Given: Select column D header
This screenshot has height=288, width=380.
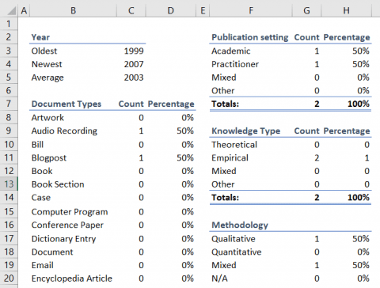Looking at the screenshot, I should (x=171, y=11).
